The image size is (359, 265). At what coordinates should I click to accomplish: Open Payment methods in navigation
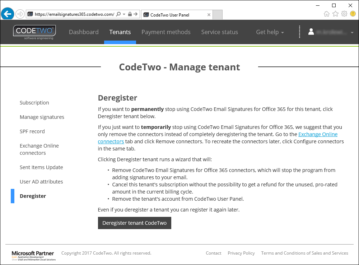click(x=166, y=32)
